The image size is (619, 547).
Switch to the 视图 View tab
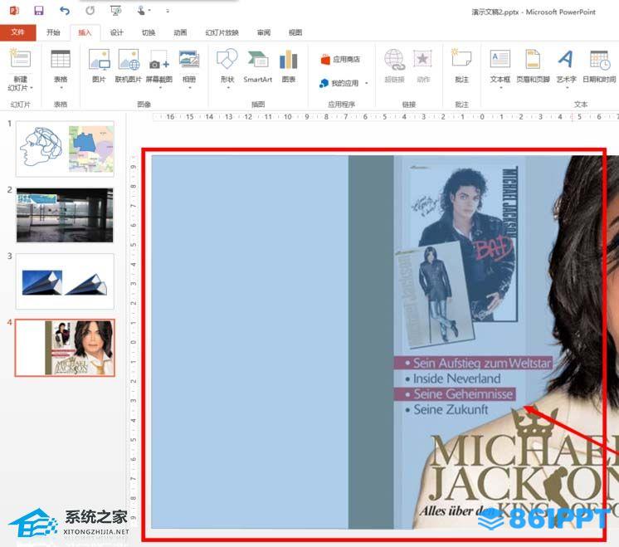pyautogui.click(x=295, y=32)
